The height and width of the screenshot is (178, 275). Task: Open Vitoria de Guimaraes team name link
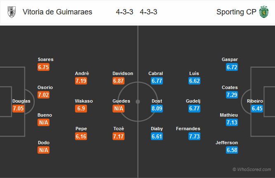[x=57, y=12]
